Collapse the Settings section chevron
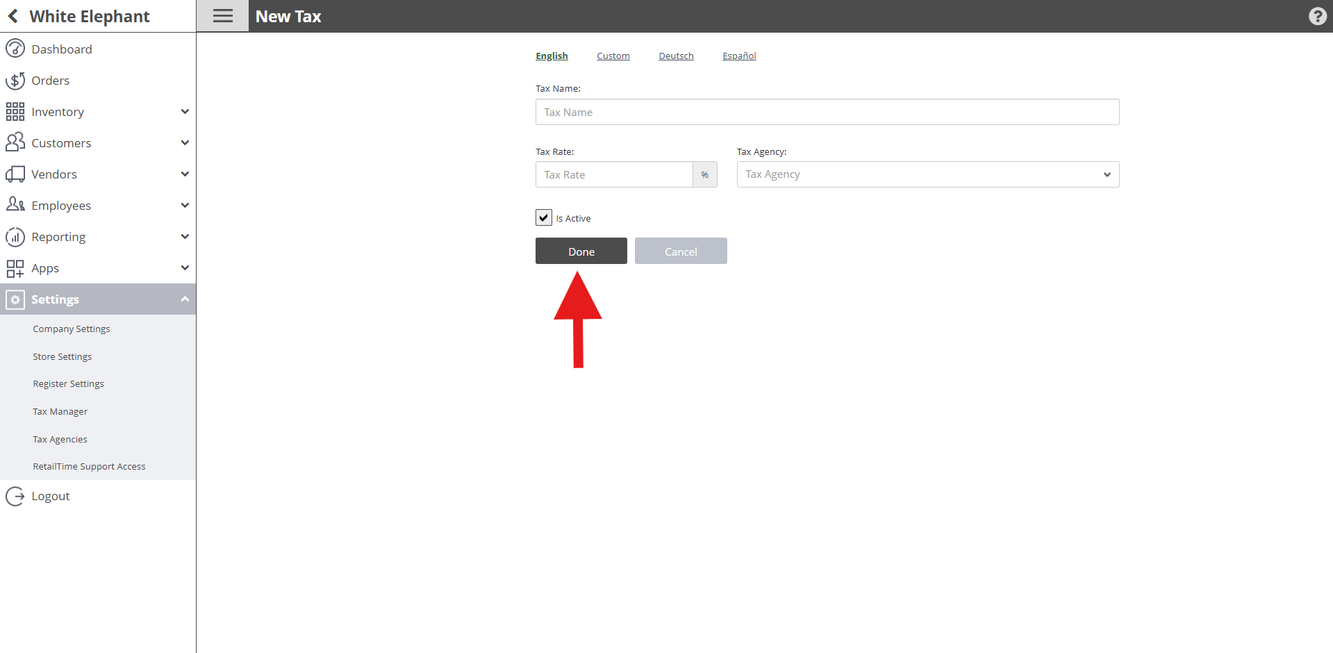Image resolution: width=1333 pixels, height=653 pixels. pos(185,299)
